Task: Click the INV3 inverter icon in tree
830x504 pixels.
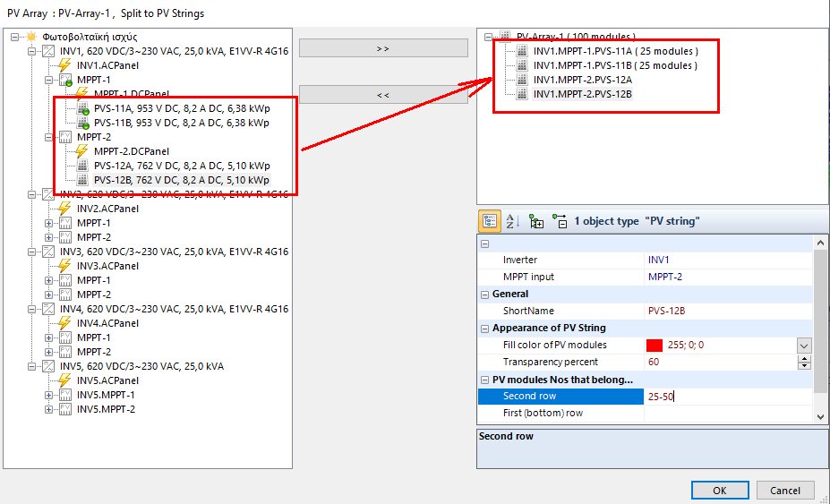Action: [x=47, y=252]
